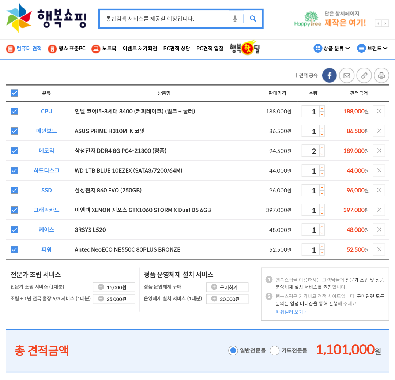
Task: Uncheck the SSD row checkbox
Action: point(14,190)
